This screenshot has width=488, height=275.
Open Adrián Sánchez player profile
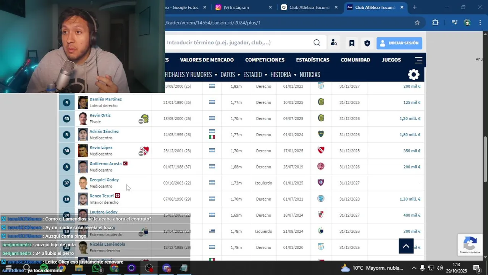tap(104, 131)
